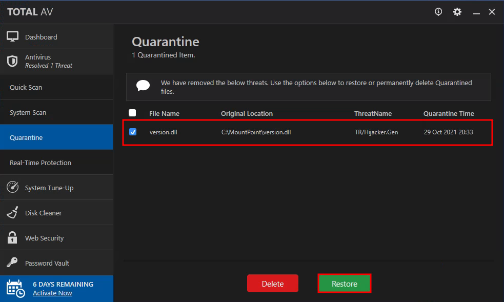Screen dimensions: 504x302
Task: Open Real-Time Protection
Action: (x=56, y=162)
